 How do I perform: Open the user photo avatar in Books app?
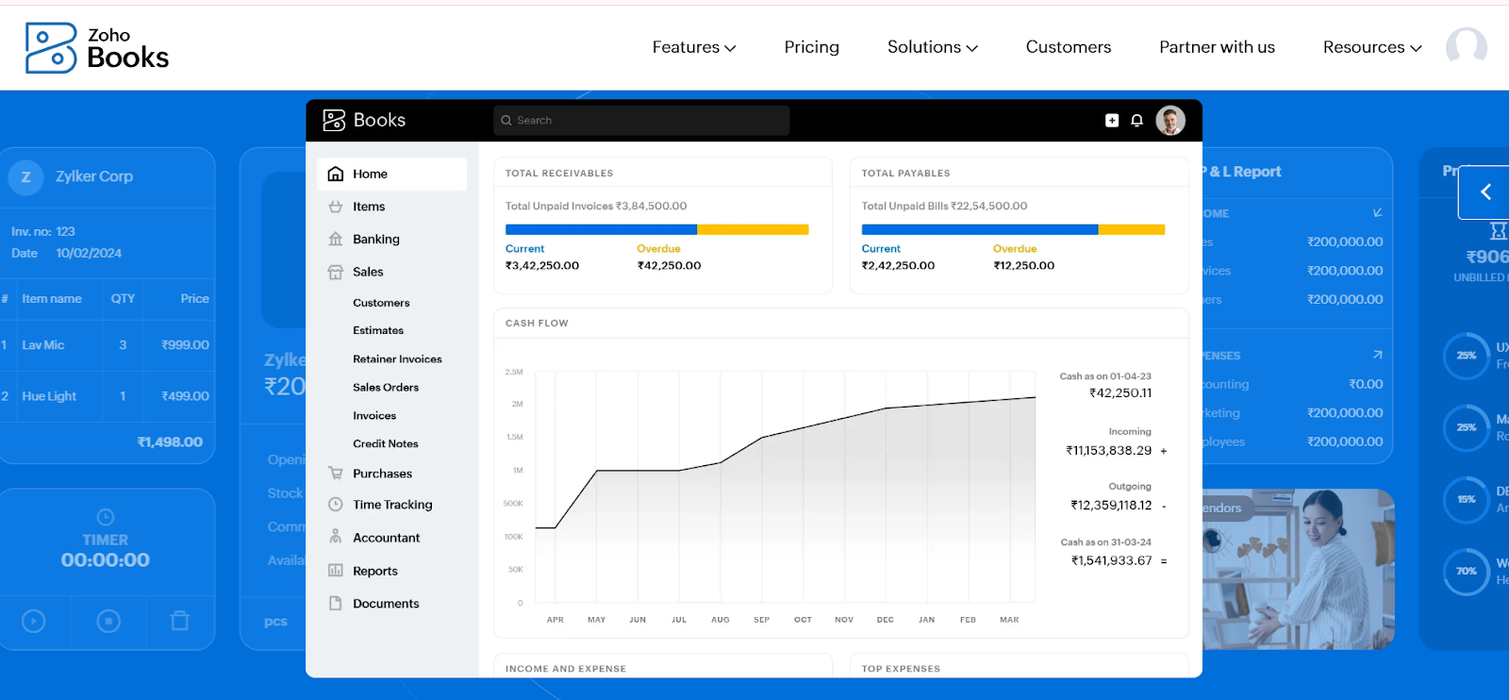[1170, 120]
